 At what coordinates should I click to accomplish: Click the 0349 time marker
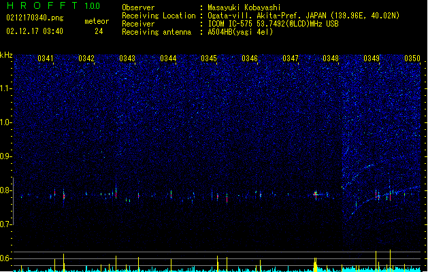point(372,58)
